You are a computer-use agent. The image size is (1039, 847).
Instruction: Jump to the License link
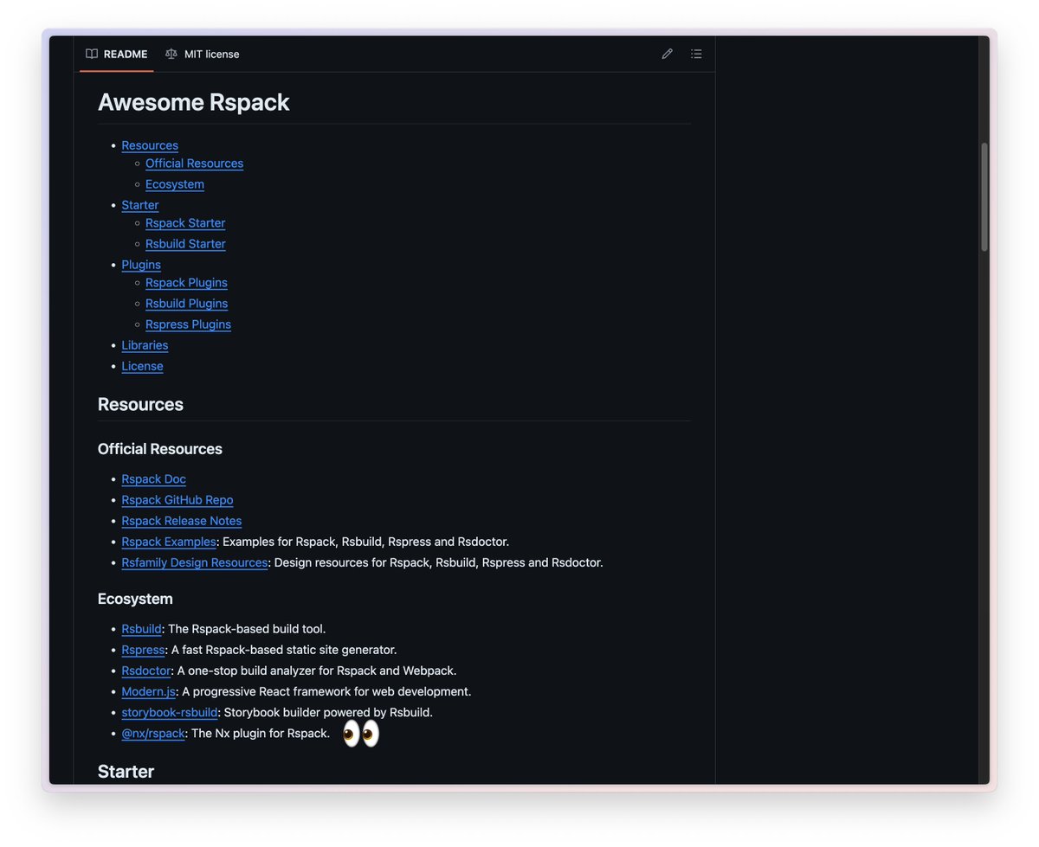coord(142,366)
